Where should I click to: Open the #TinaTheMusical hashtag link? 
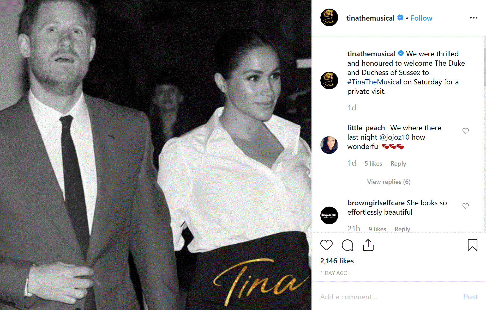coord(374,82)
